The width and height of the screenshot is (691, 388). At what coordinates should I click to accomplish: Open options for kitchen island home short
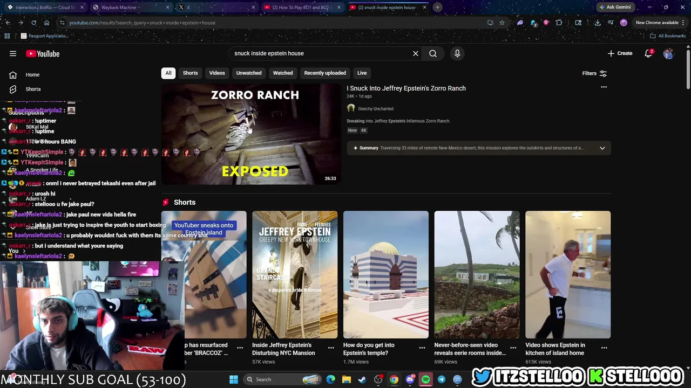point(604,348)
